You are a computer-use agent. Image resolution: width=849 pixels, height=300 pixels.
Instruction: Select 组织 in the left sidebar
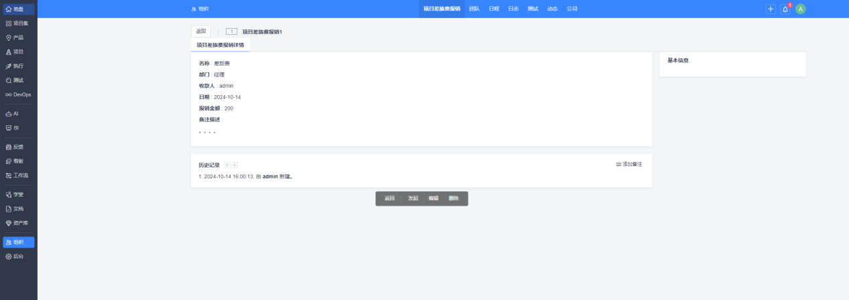19,242
